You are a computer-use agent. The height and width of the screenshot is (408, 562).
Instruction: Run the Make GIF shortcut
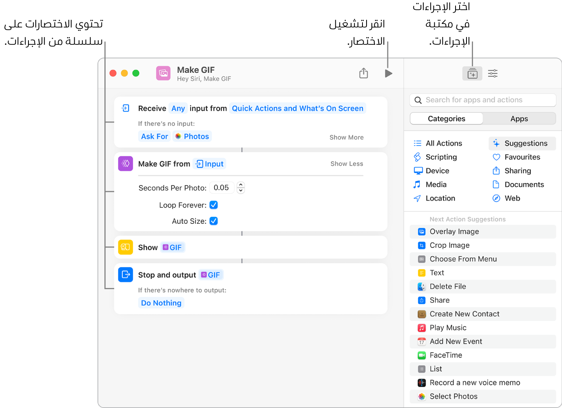click(388, 73)
